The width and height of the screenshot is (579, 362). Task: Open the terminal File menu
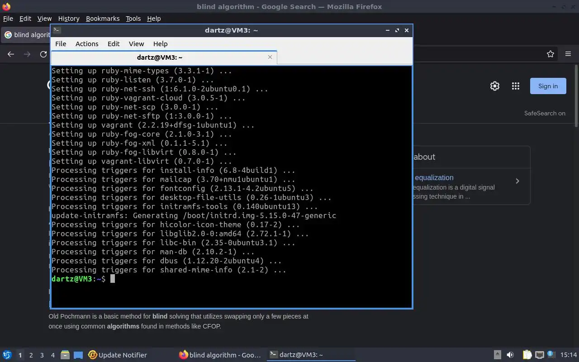point(61,44)
